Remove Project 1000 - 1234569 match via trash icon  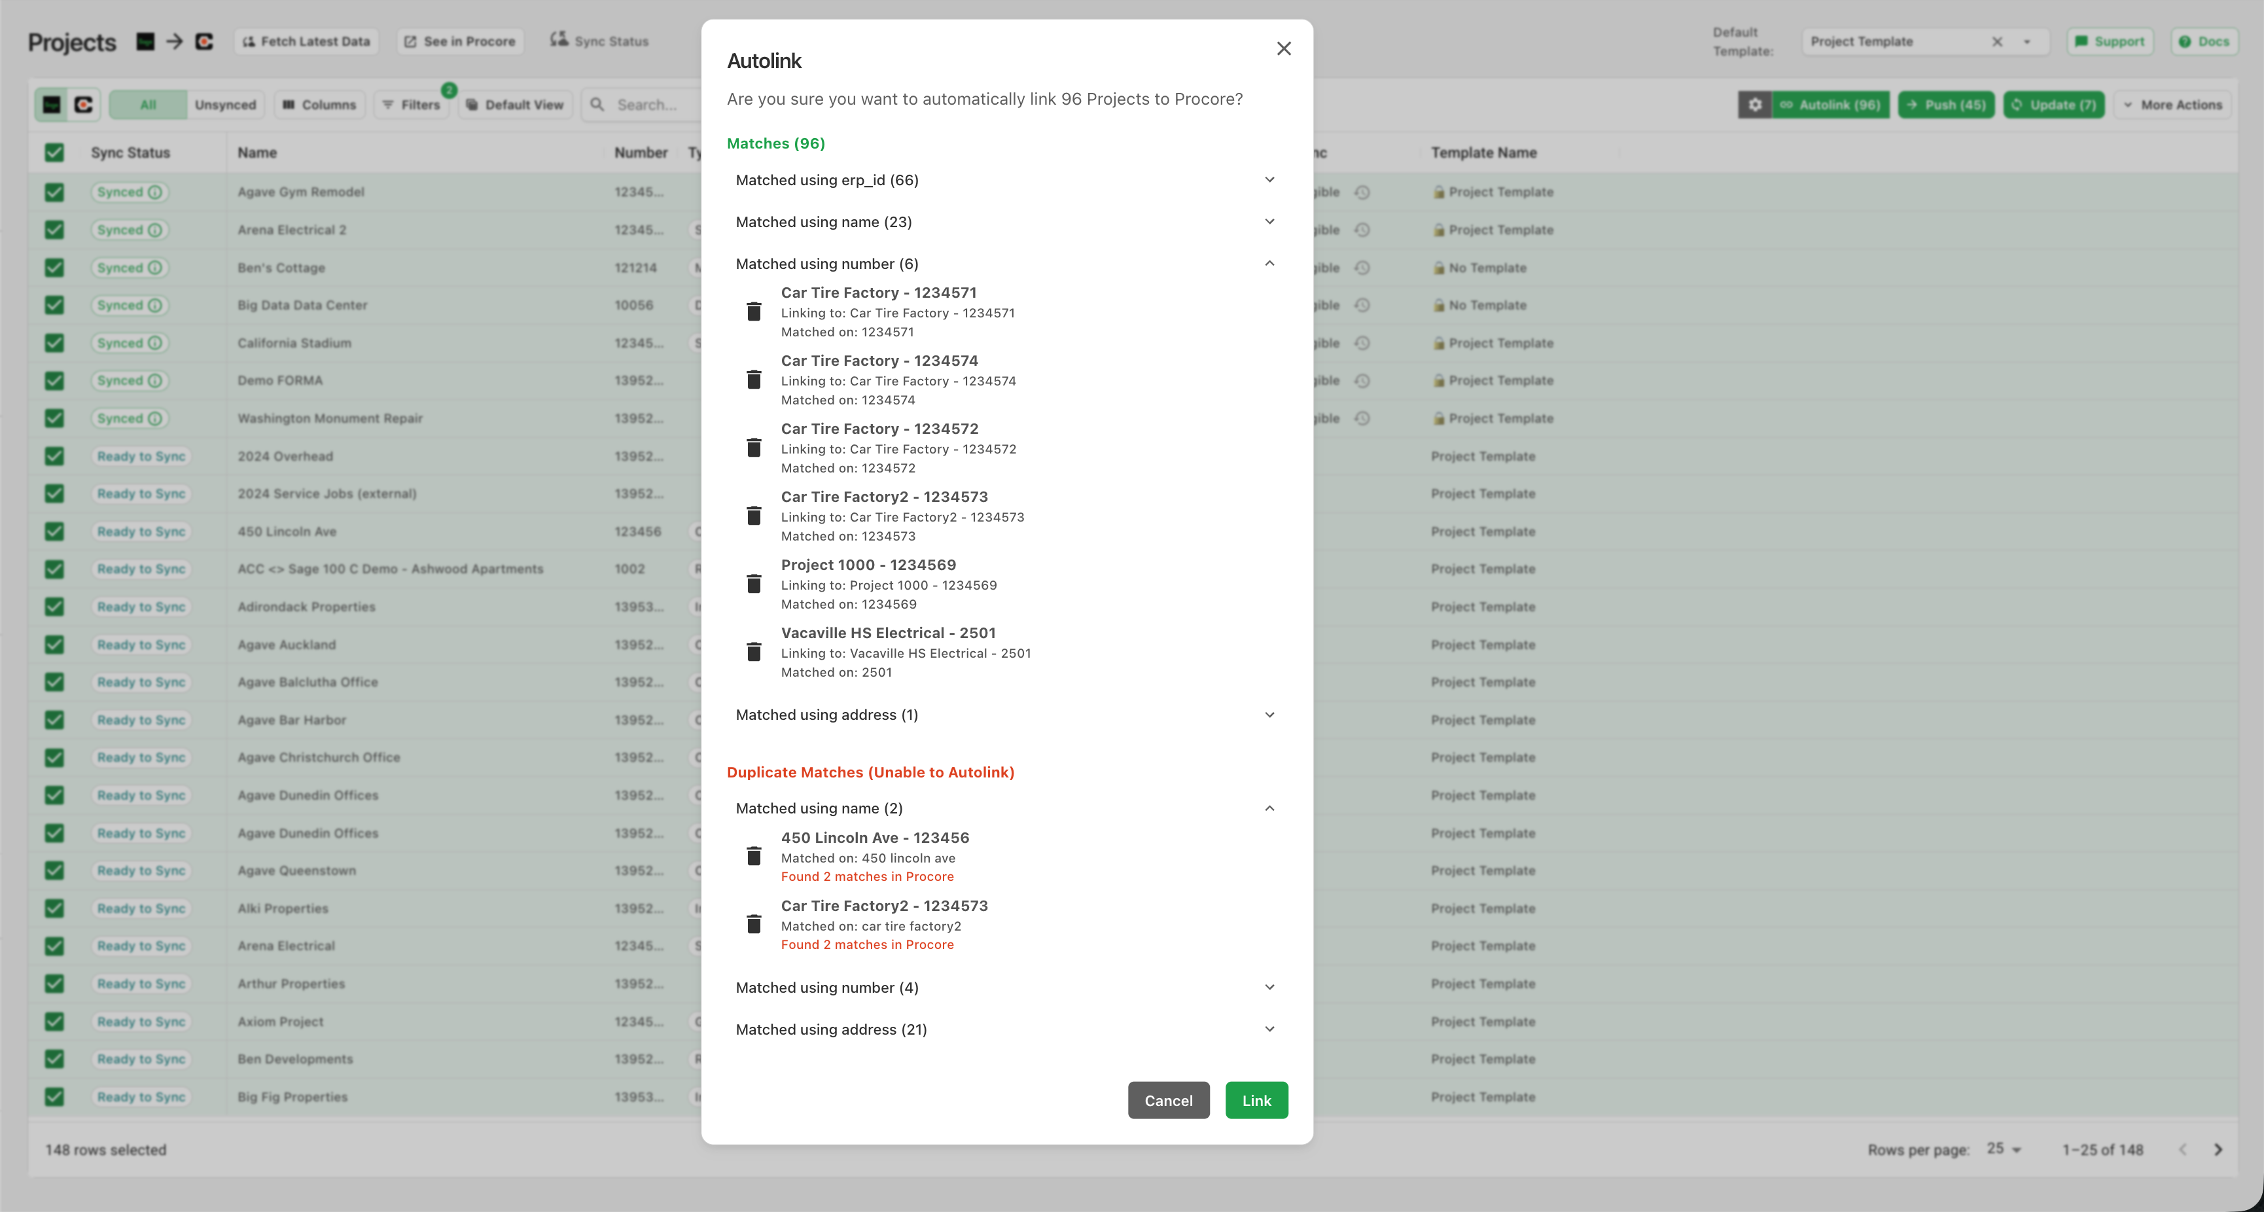753,584
